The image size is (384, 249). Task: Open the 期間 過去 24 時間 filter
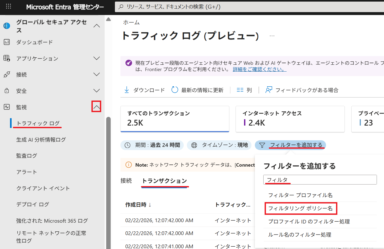[152, 145]
